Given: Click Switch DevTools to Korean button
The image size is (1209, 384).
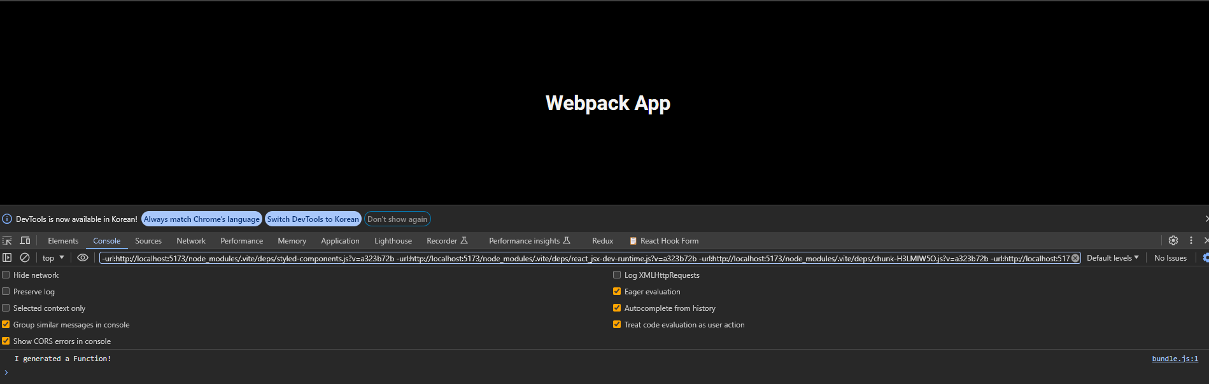Looking at the screenshot, I should pos(313,219).
